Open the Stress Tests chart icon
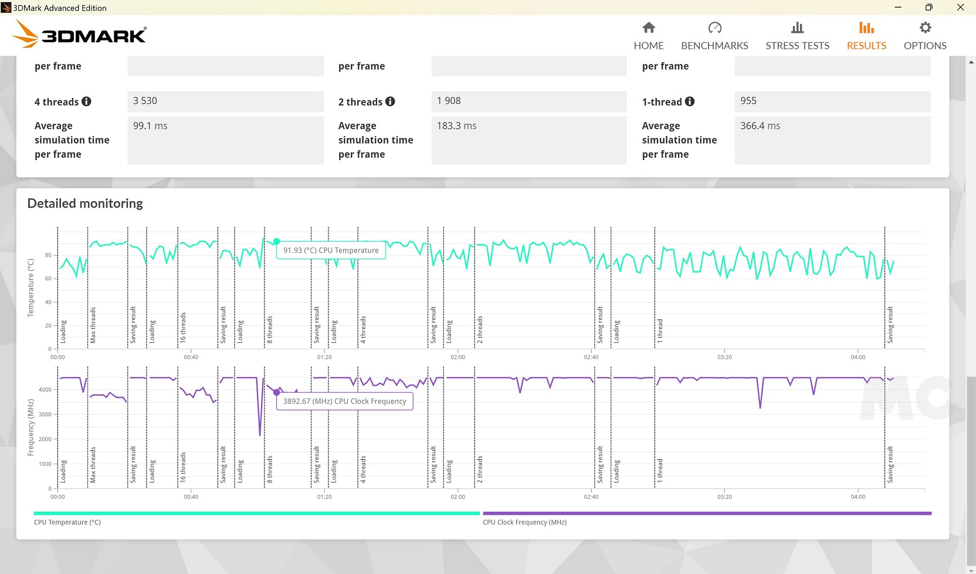The image size is (976, 574). 797,28
